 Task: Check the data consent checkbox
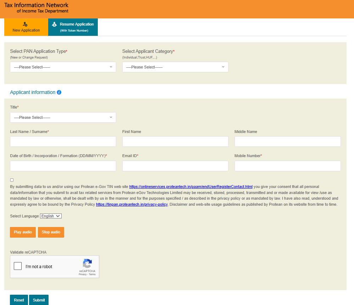tap(12, 180)
